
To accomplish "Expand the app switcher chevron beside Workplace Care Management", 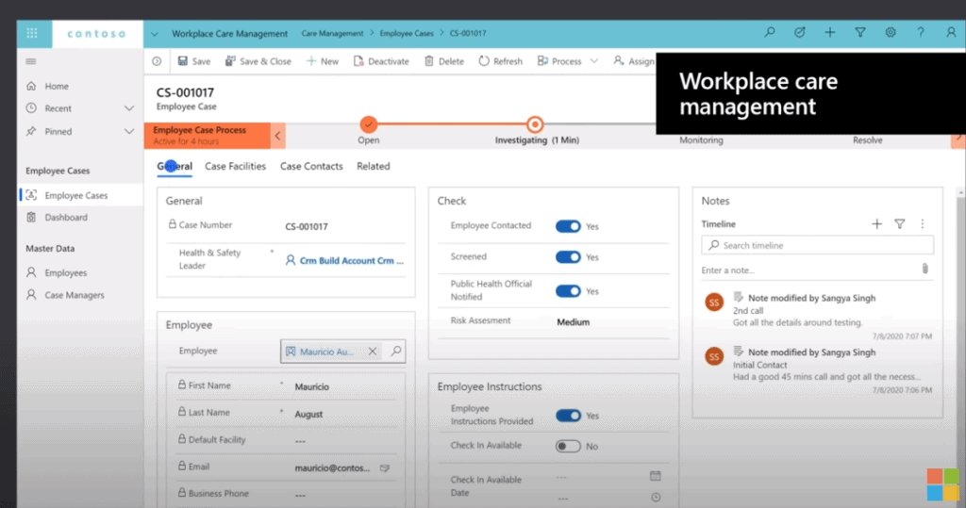I will pyautogui.click(x=155, y=34).
